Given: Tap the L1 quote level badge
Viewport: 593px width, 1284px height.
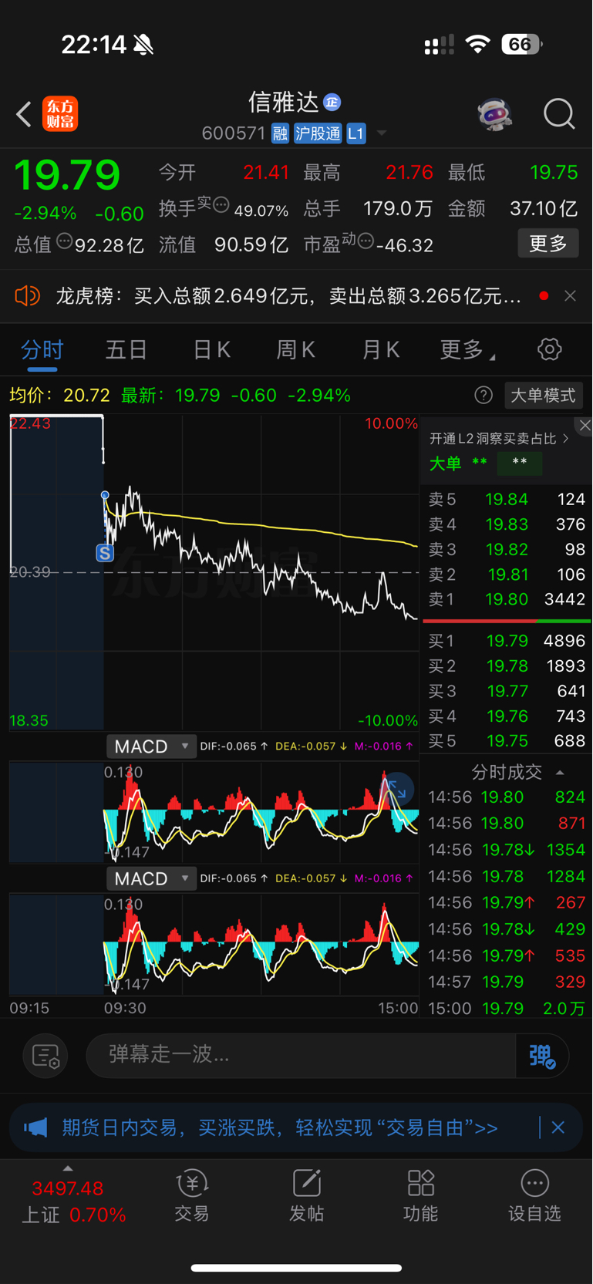Looking at the screenshot, I should pos(355,133).
